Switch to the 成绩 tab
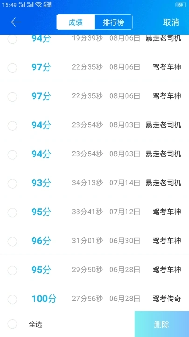189x337 pixels. click(x=76, y=22)
